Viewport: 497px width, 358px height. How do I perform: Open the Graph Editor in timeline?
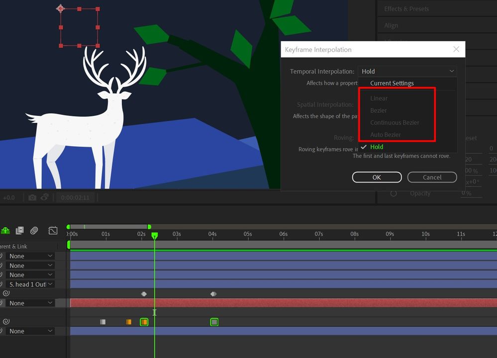(x=53, y=230)
